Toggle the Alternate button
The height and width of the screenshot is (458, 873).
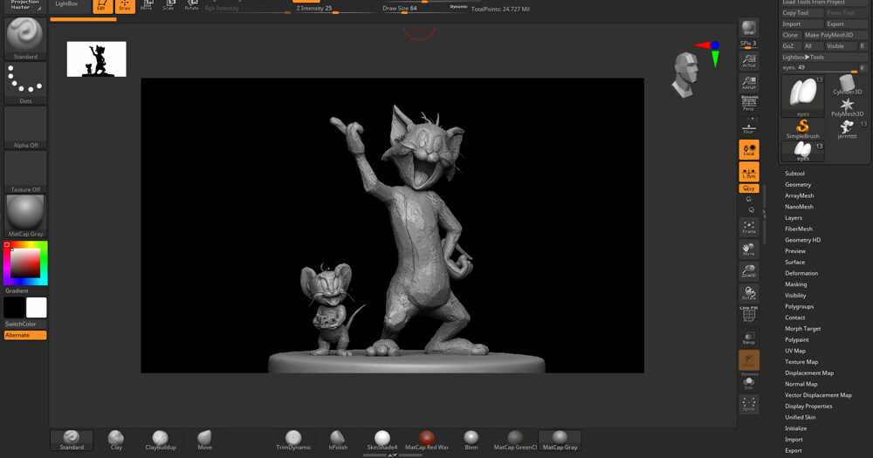(x=25, y=335)
